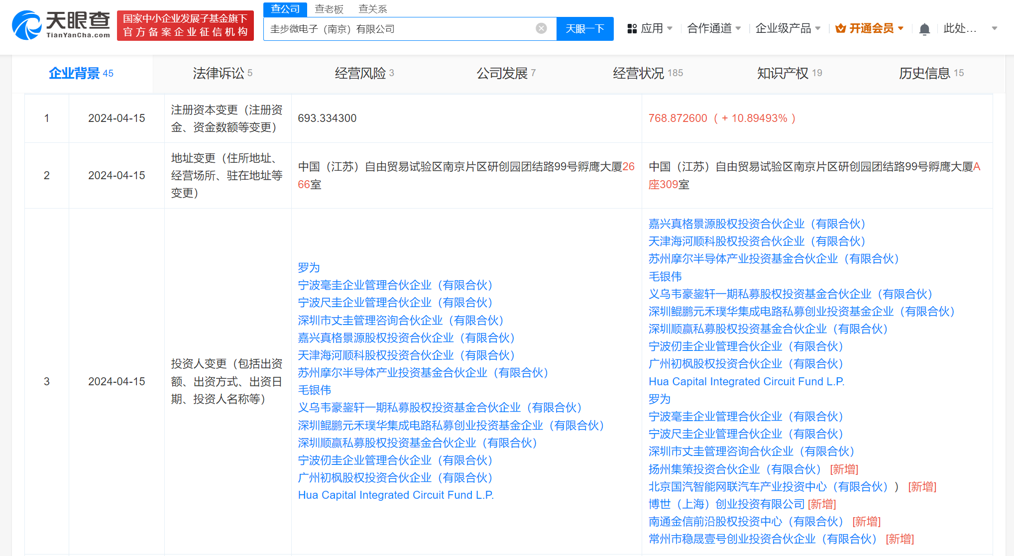Open the 历史信息 tab
This screenshot has height=556, width=1014.
(931, 73)
